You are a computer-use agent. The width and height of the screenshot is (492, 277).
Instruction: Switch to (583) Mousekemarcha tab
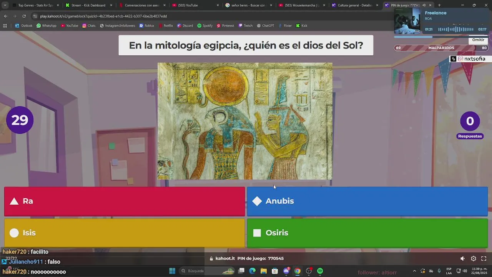pyautogui.click(x=302, y=5)
